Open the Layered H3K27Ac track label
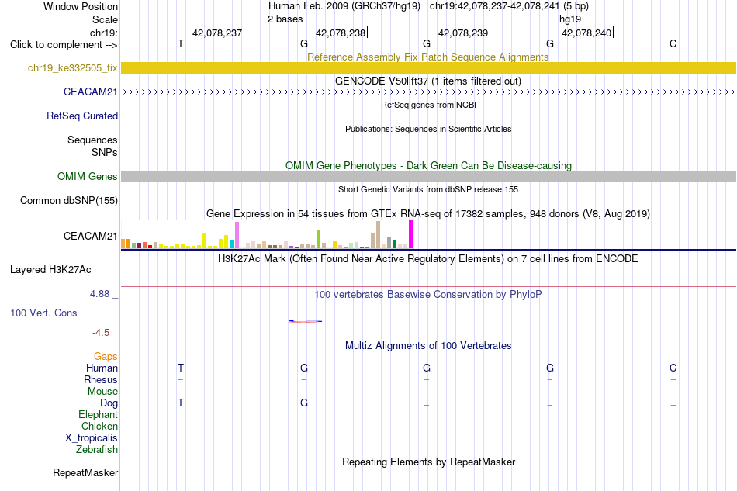This screenshot has height=491, width=737. [50, 270]
